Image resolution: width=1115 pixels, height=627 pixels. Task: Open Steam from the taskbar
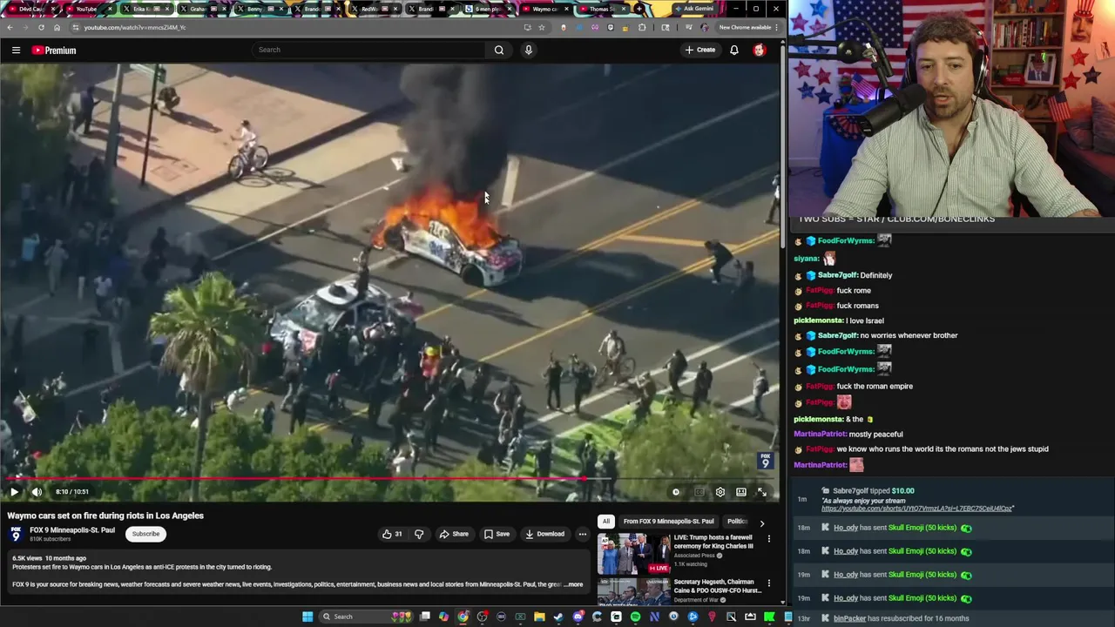pyautogui.click(x=558, y=617)
